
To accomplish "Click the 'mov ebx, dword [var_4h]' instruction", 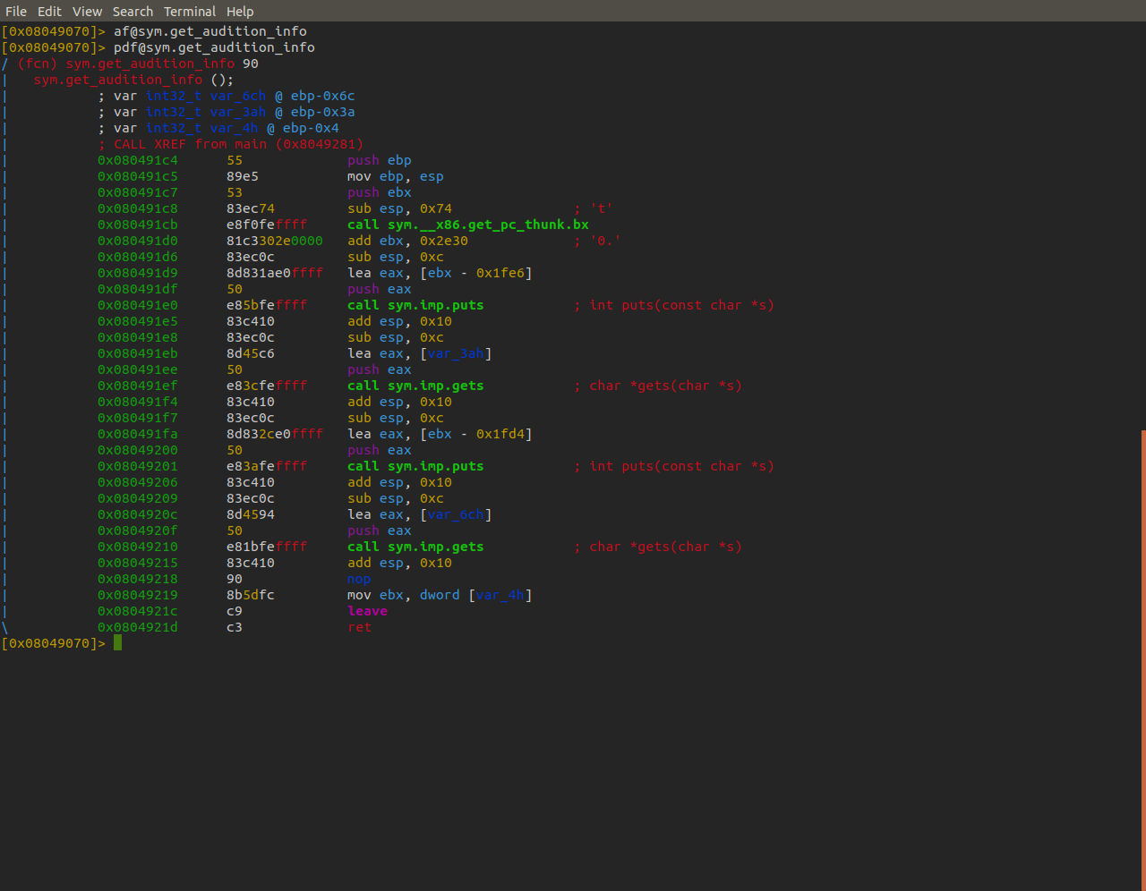I will tap(440, 595).
